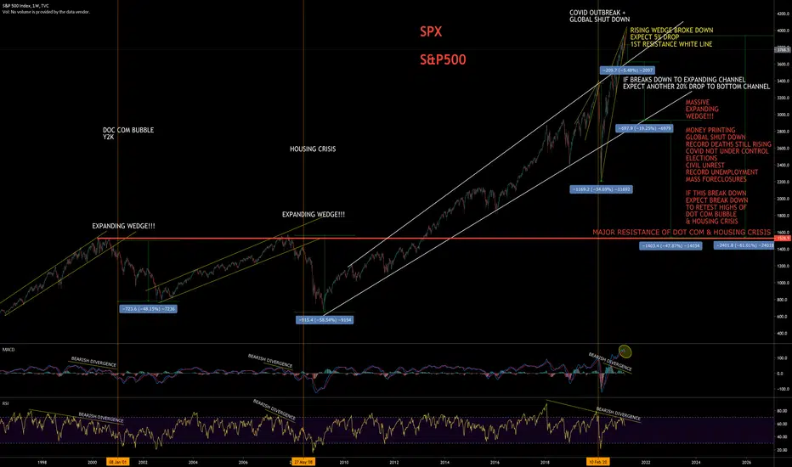Viewport: 792px width, 467px height.
Task: Select MACD 'BEARISH DIVERGENCE' label near 2000
Action: click(93, 362)
